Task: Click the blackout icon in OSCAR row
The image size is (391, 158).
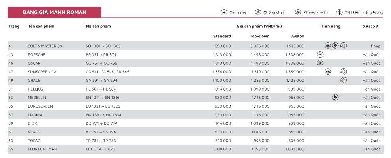Action: 320,63
